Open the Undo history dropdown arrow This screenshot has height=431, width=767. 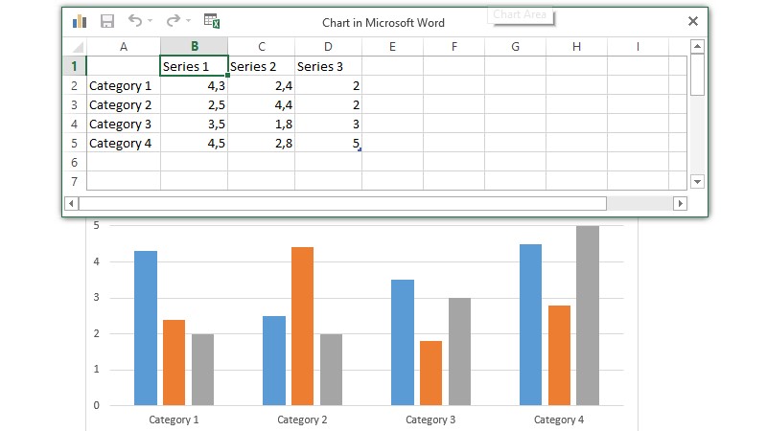pos(151,21)
